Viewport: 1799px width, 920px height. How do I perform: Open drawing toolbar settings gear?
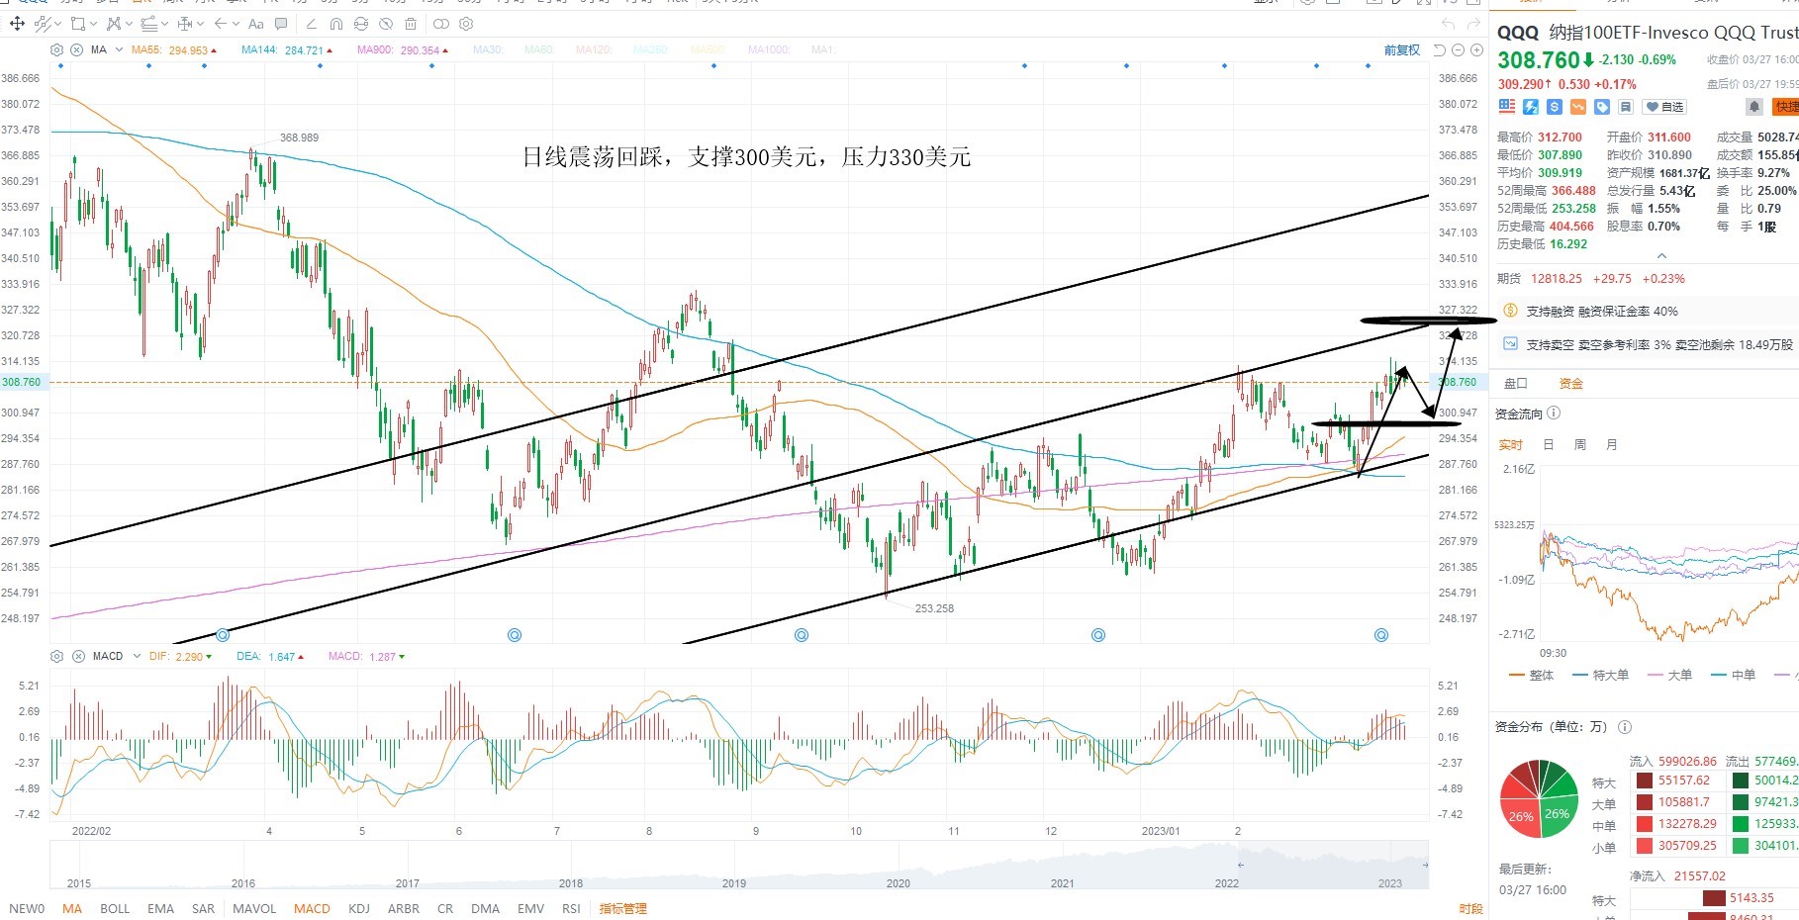466,24
